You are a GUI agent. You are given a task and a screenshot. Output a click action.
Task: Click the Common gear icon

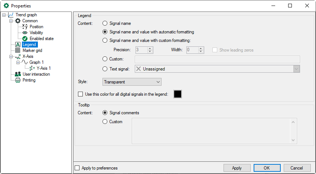[x=18, y=21]
